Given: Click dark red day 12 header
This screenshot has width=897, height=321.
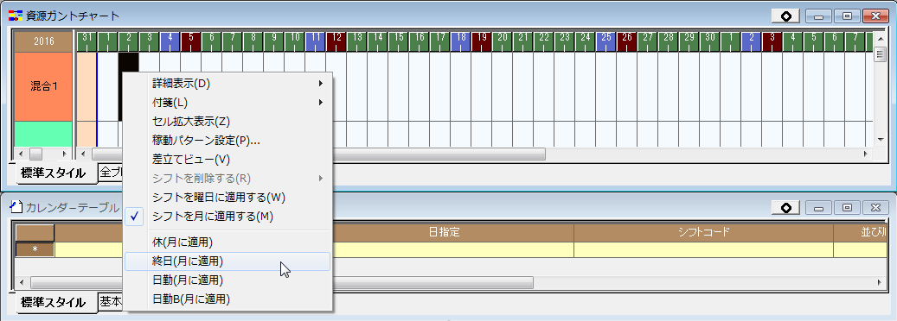Looking at the screenshot, I should (x=336, y=41).
